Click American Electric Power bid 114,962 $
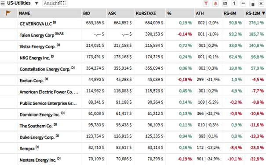The height and width of the screenshot is (166, 266). [x=95, y=91]
